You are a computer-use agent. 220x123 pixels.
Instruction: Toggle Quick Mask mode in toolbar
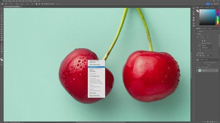[2, 62]
